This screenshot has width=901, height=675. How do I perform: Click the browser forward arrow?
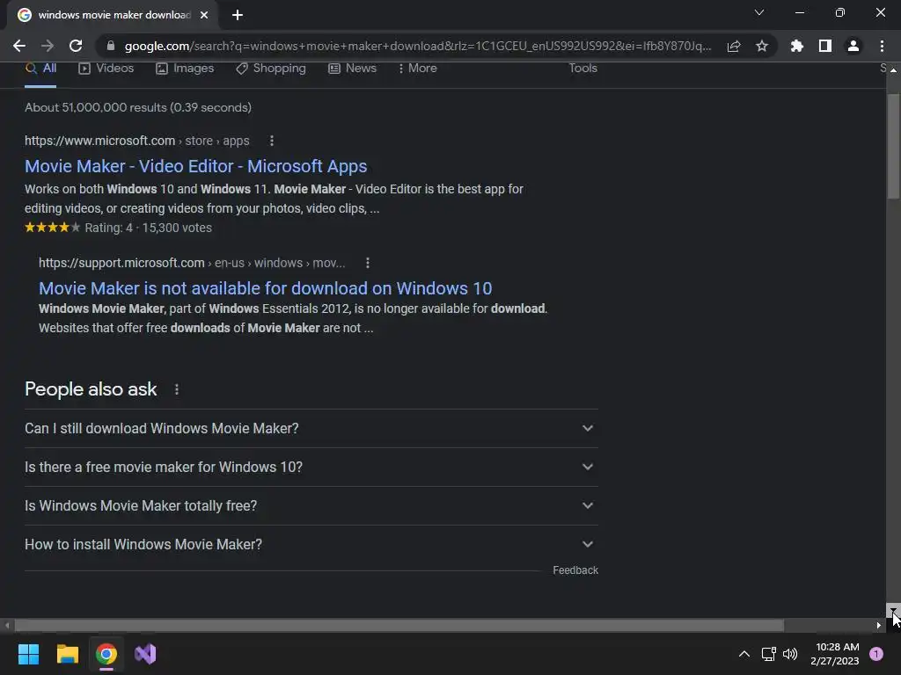(x=48, y=46)
